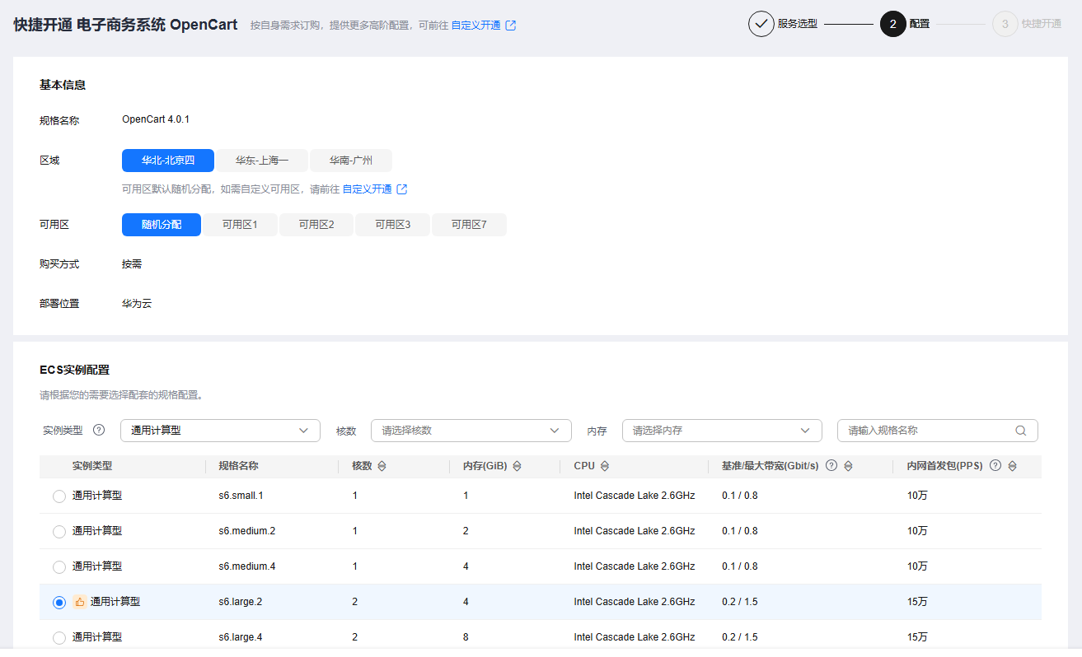Click the step 3 快捷开通 circle
The height and width of the screenshot is (657, 1082).
point(1005,24)
